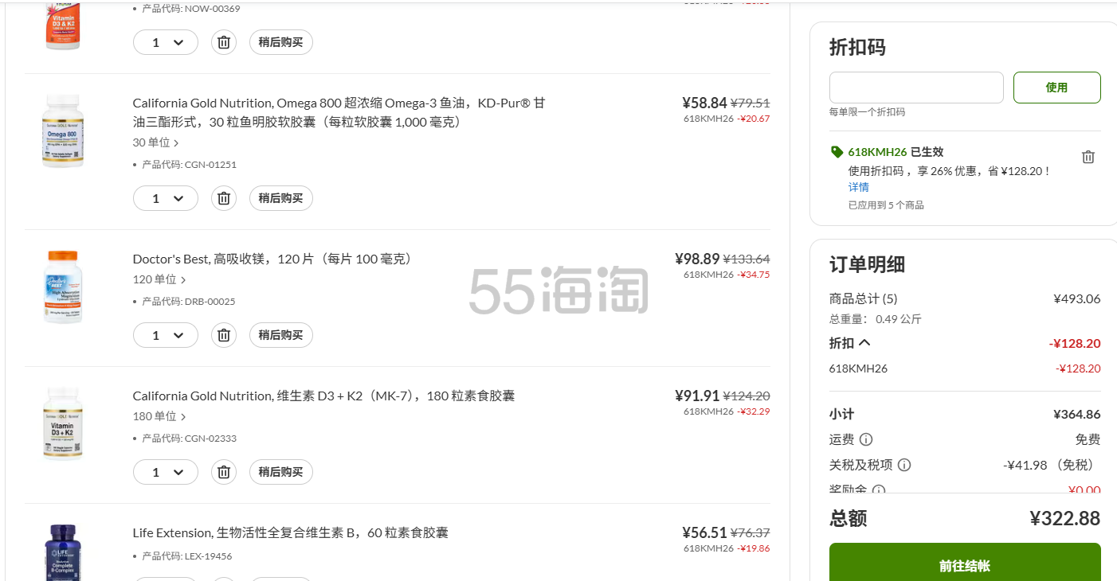
Task: Open the Life Extension B-Complex bottle image
Action: 63,552
